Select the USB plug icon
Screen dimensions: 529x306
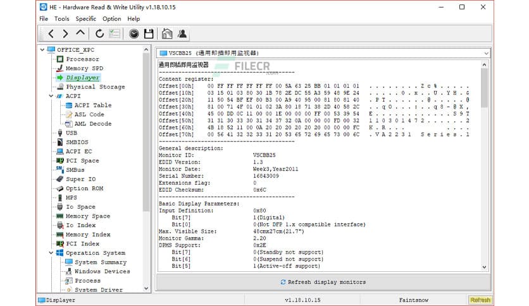click(60, 133)
